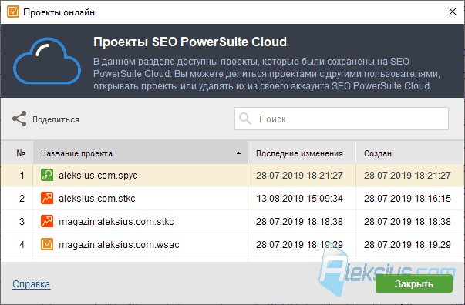Click row number 4
The height and width of the screenshot is (305, 465).
22,245
